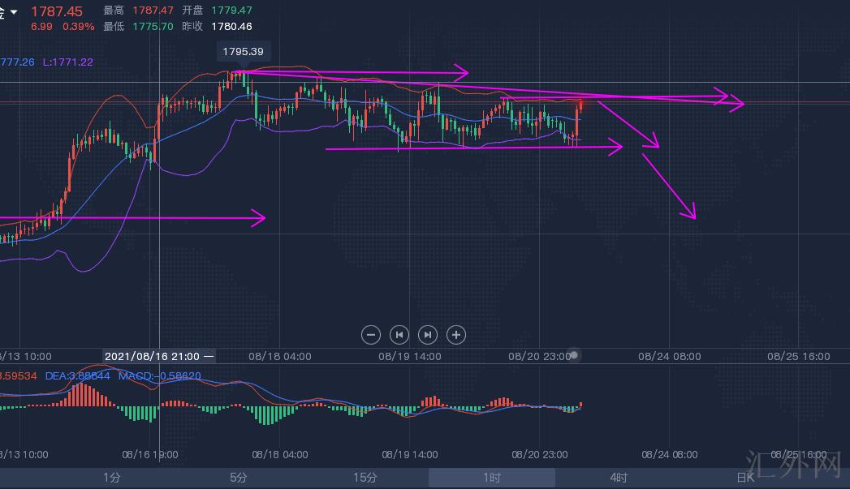The image size is (850, 489).
Task: Choose the 15分 chart interval
Action: (x=365, y=478)
